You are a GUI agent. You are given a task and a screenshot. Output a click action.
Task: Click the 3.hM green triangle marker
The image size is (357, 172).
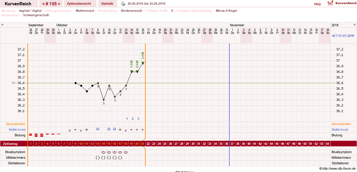tap(143, 63)
